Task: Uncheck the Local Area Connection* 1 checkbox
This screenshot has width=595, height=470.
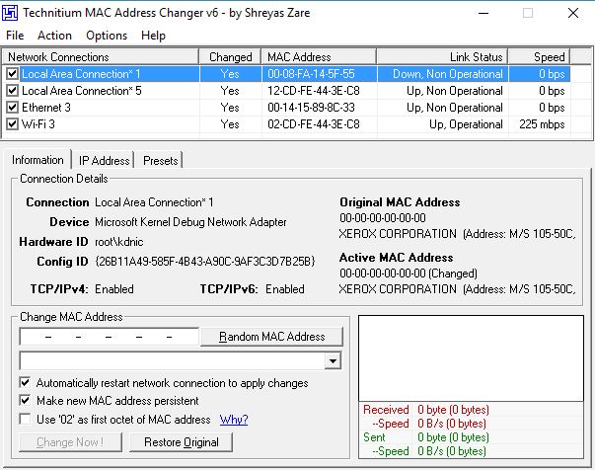Action: 12,74
